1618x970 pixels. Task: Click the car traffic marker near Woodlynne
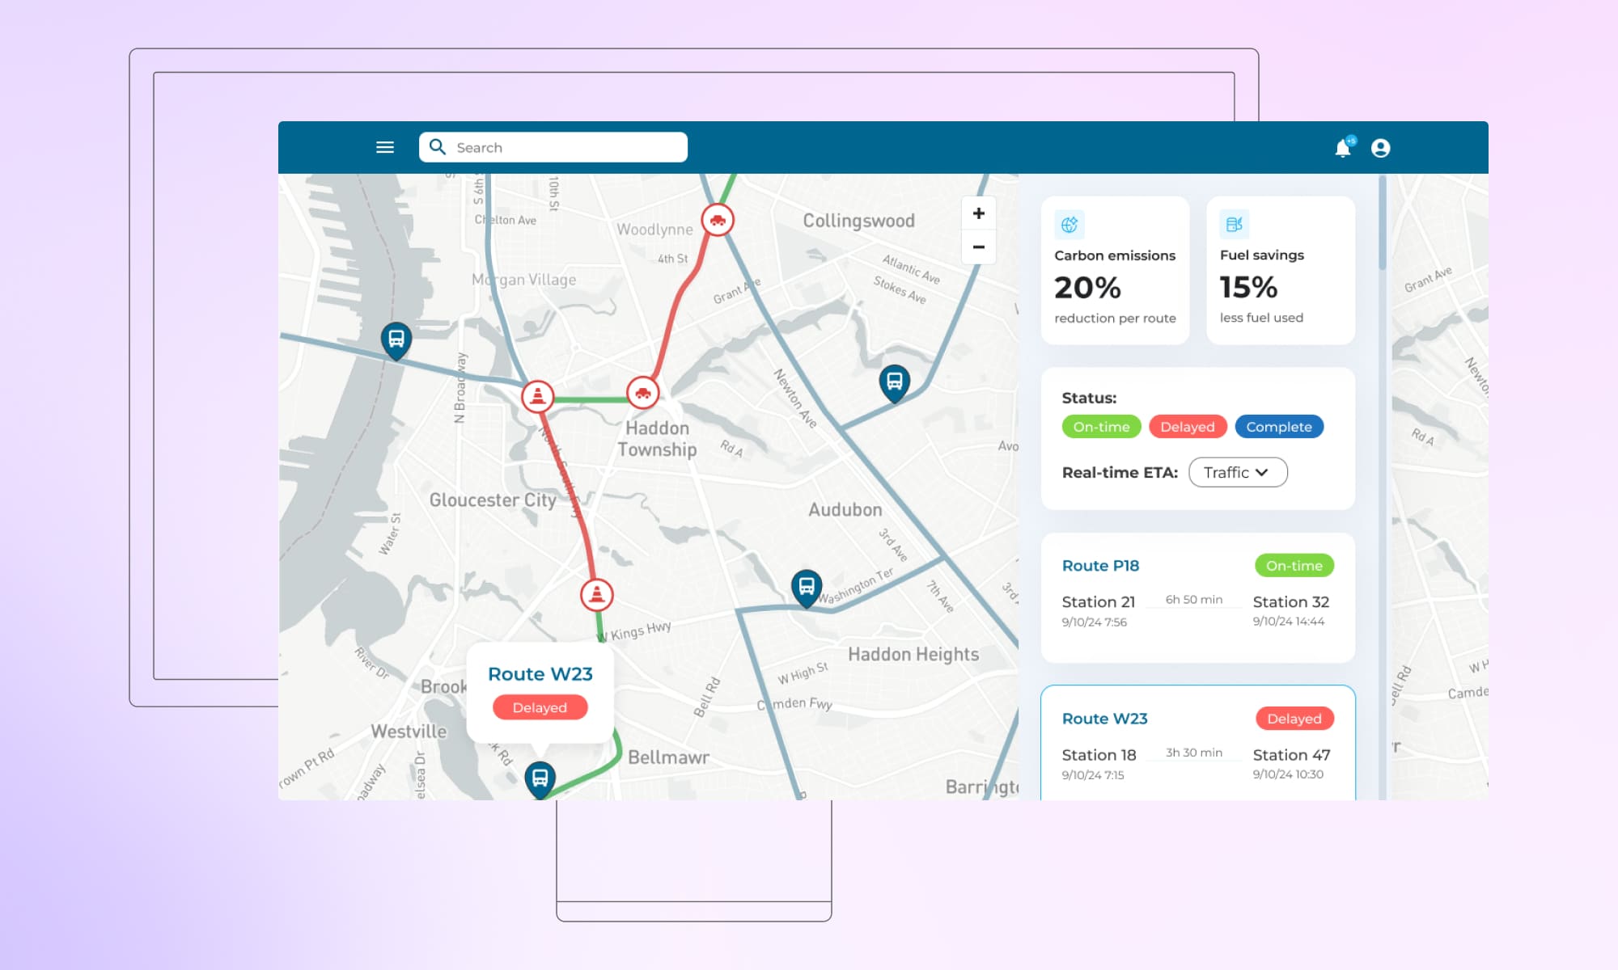coord(718,220)
